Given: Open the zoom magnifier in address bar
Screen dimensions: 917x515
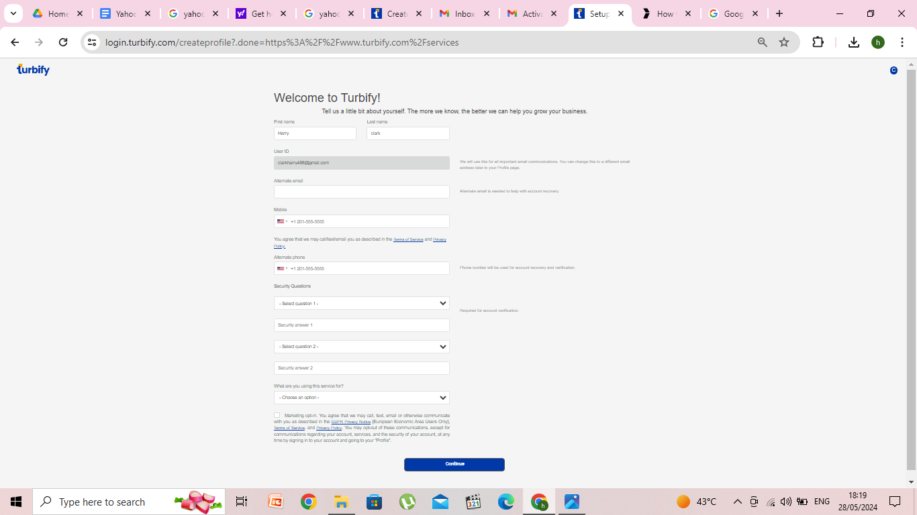Looking at the screenshot, I should tap(763, 42).
